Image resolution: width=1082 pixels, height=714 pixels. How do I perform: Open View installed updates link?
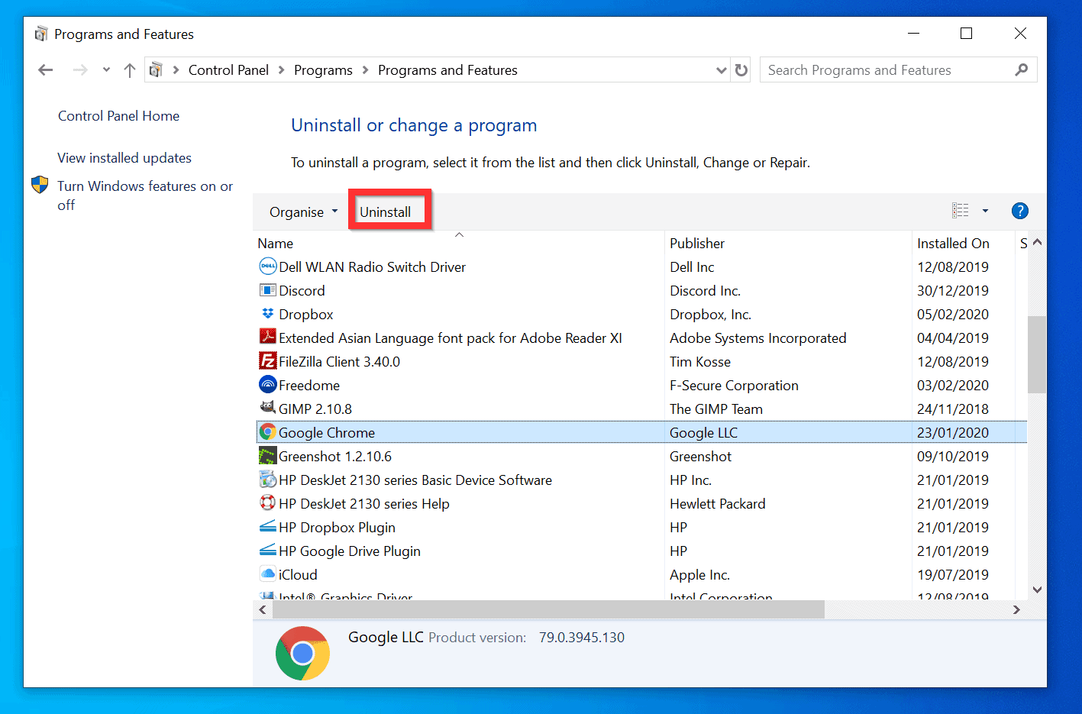pyautogui.click(x=124, y=158)
